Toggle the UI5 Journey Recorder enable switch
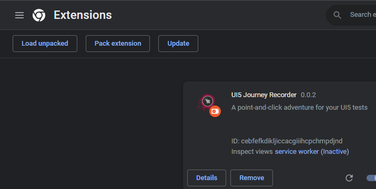376x189 pixels. (371, 178)
